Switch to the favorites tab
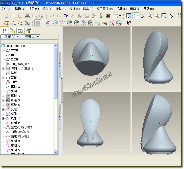This screenshot has width=184, height=169. point(20,30)
